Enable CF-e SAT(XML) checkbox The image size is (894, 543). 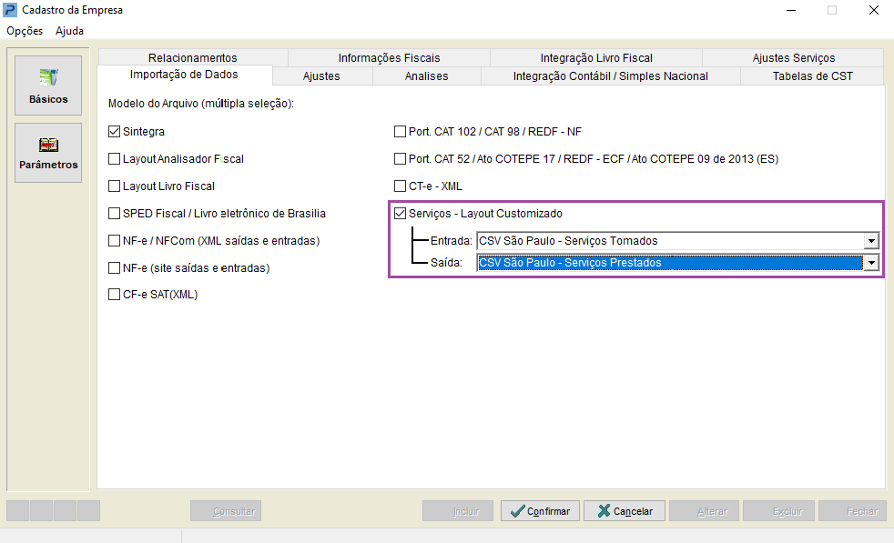click(x=114, y=295)
